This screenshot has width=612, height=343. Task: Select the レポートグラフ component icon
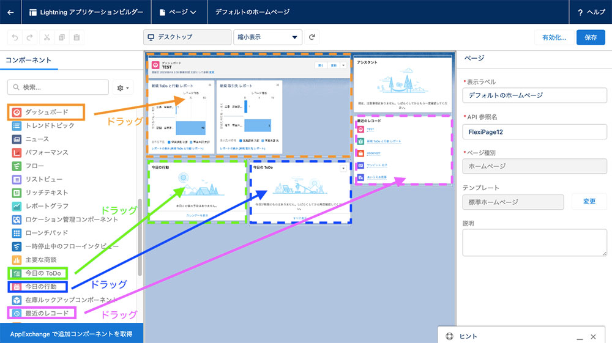click(17, 206)
